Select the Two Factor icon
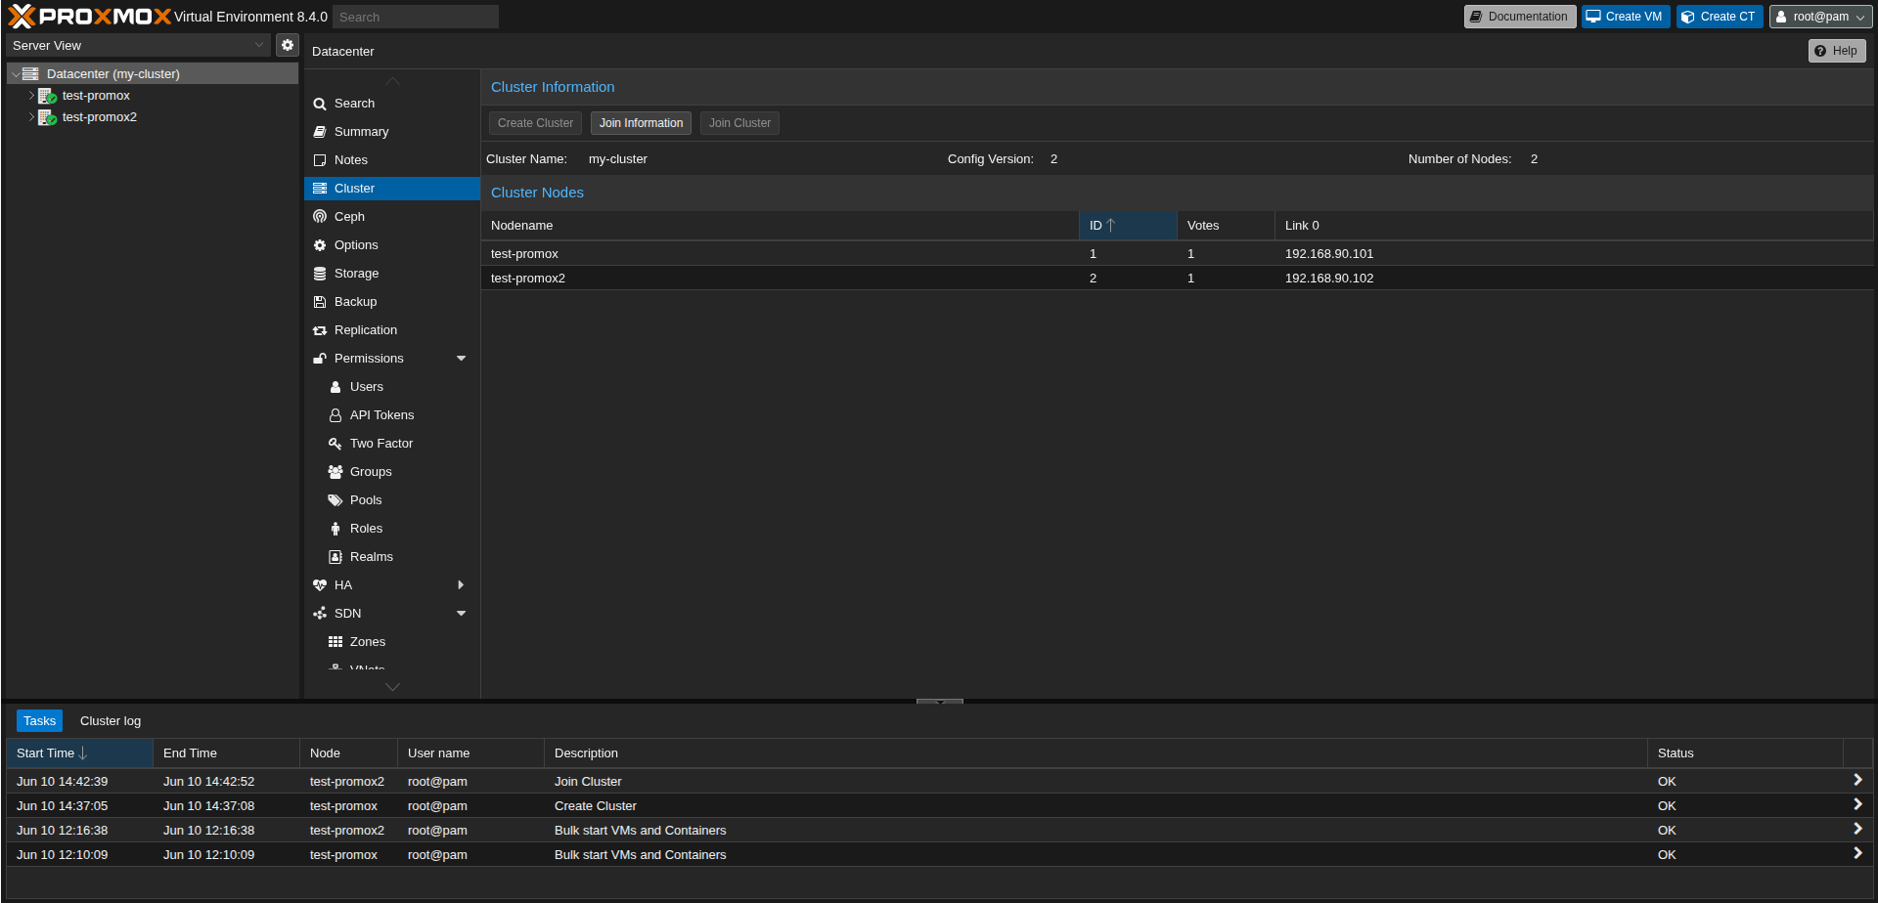1878x903 pixels. point(335,443)
